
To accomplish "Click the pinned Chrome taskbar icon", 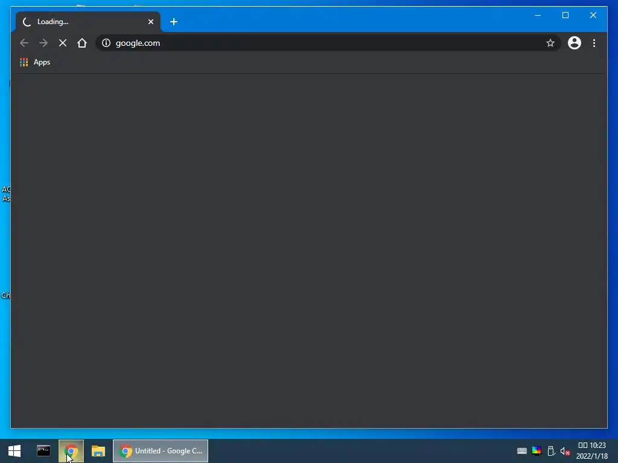I will coord(71,451).
